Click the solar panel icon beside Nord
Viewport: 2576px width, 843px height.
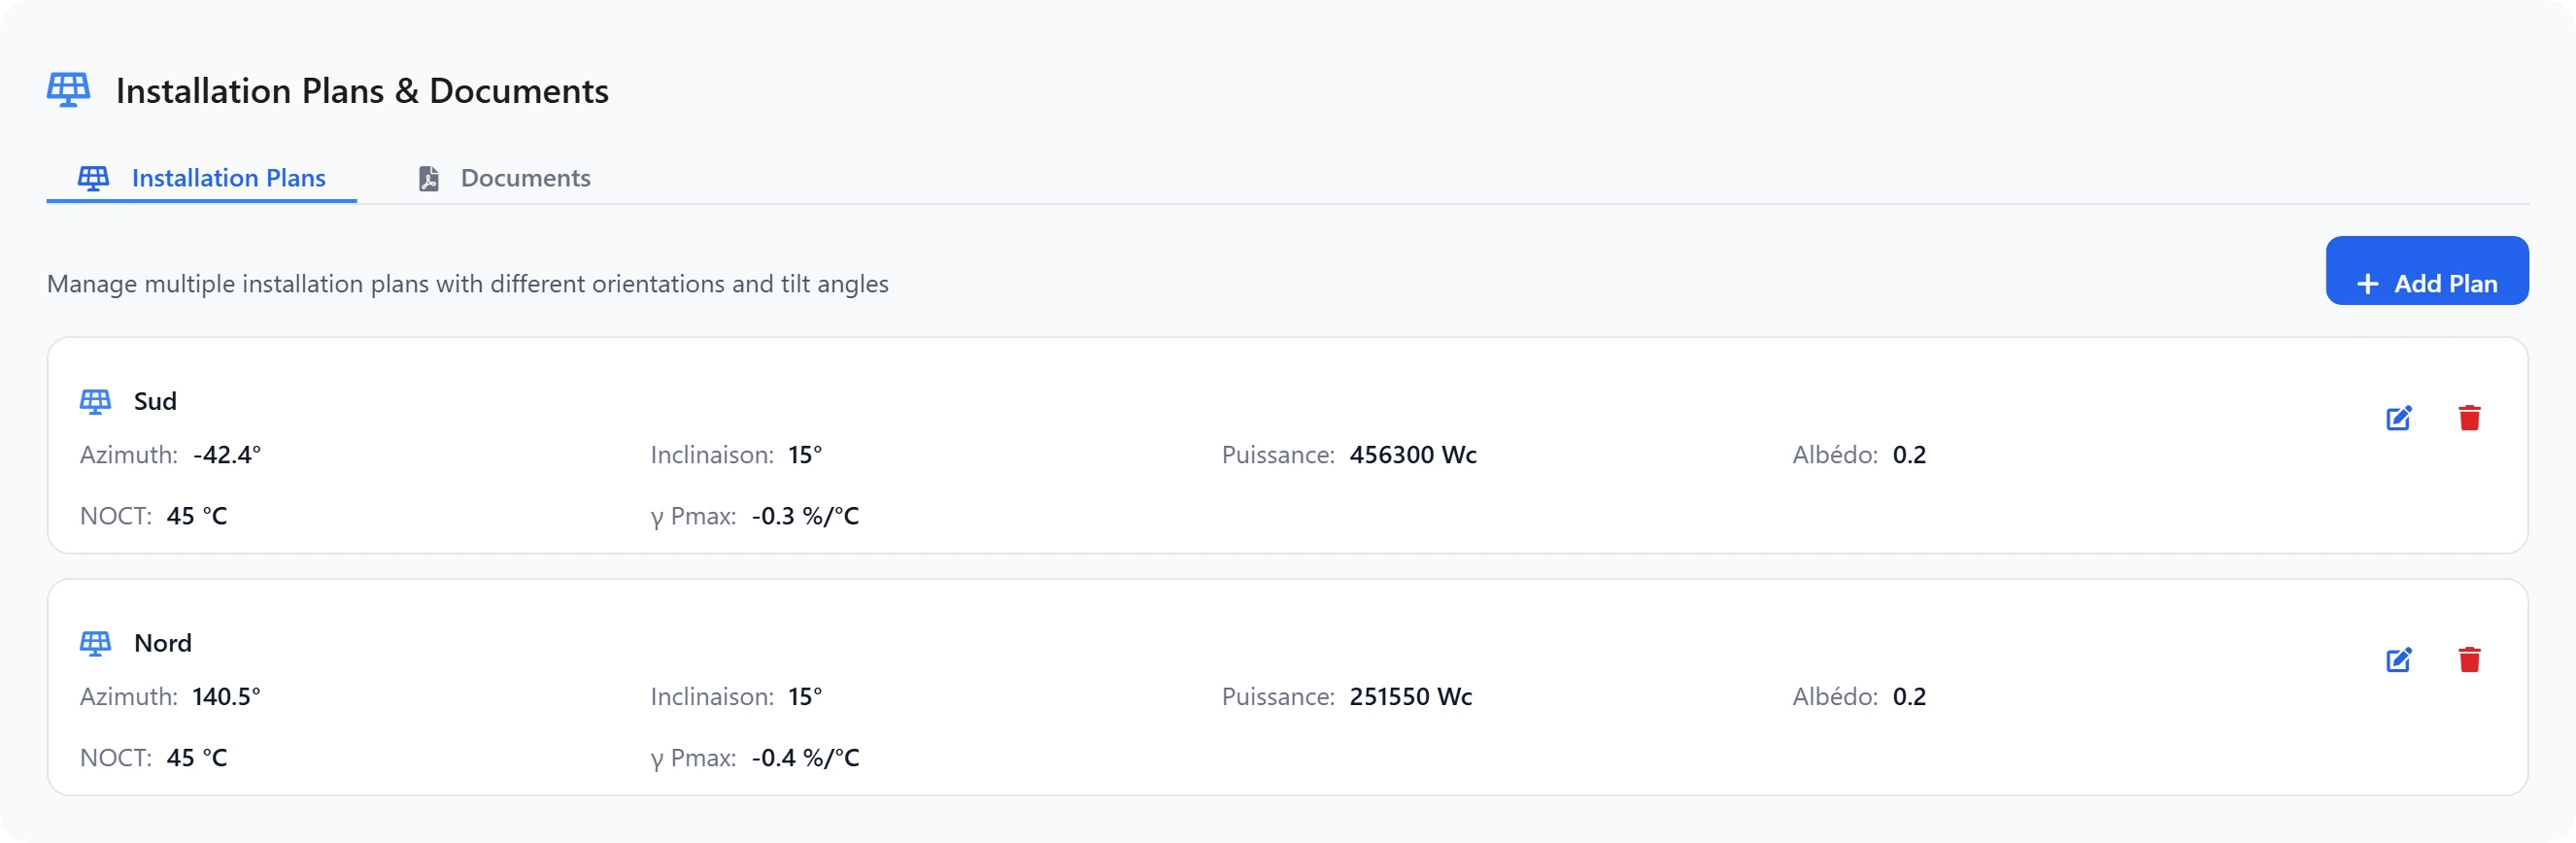click(96, 644)
